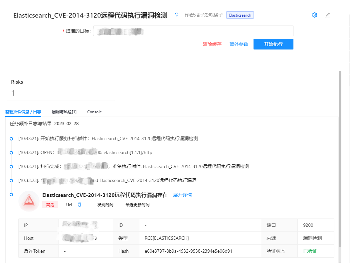The image size is (350, 264).
Task: Switch to the 漏洞与风险[1] tab
Action: (x=64, y=112)
